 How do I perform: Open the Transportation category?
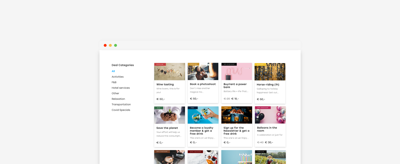coord(121,104)
